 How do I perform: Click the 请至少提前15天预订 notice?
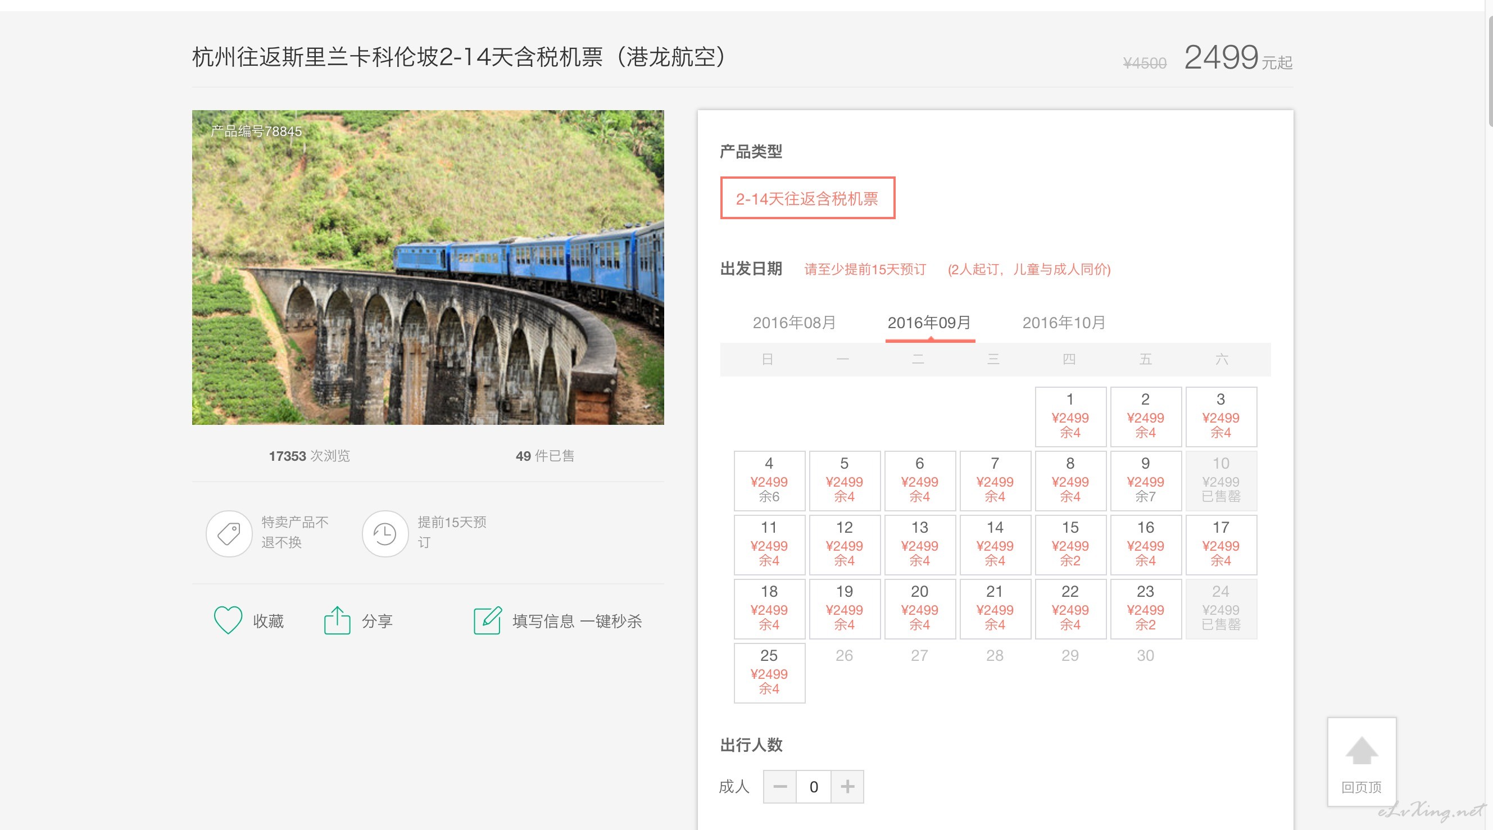coord(865,269)
